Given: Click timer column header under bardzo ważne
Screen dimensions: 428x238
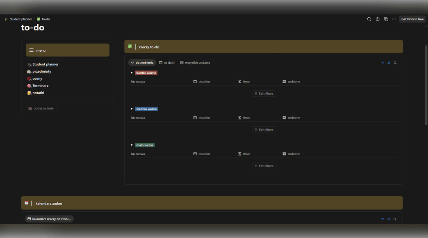Looking at the screenshot, I should (x=244, y=81).
